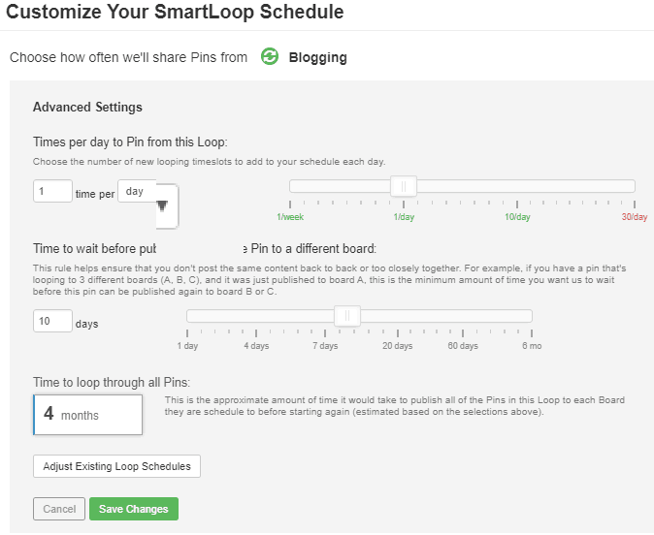Open the day unit dropdown arrow

[x=162, y=205]
